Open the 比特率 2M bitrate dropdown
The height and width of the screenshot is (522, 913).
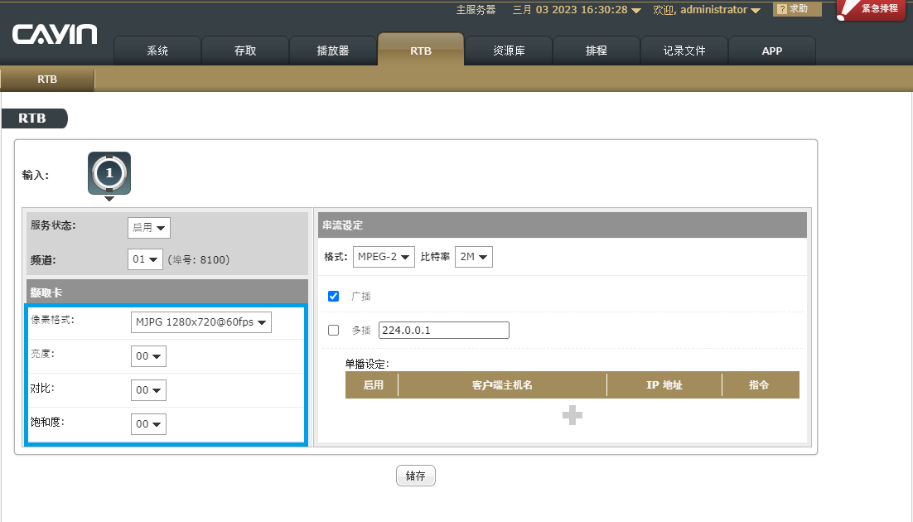click(474, 257)
